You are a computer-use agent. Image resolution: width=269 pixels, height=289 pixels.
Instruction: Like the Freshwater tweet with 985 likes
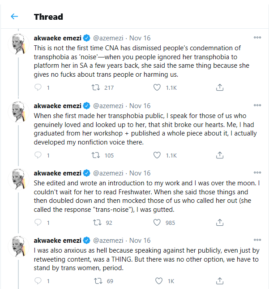[x=157, y=223]
